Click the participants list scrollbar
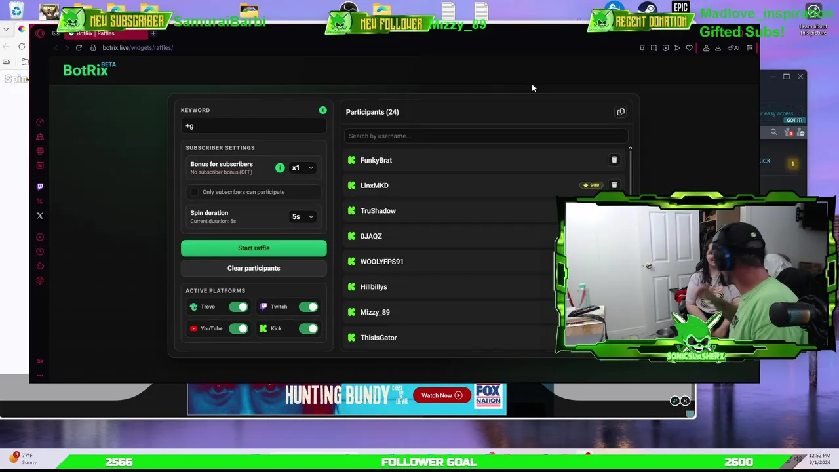 coord(630,170)
